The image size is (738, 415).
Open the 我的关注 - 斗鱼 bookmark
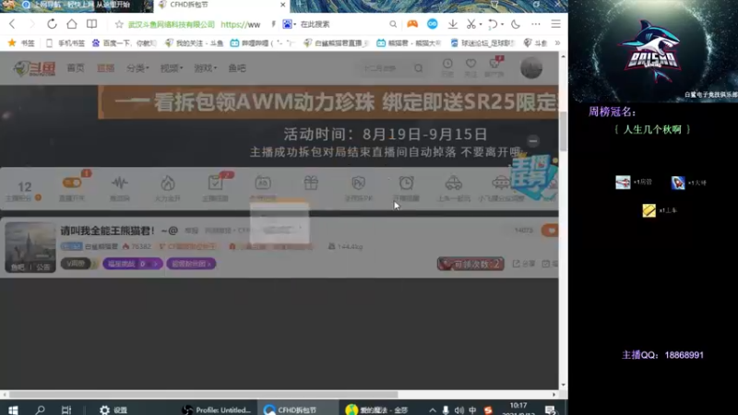(195, 42)
